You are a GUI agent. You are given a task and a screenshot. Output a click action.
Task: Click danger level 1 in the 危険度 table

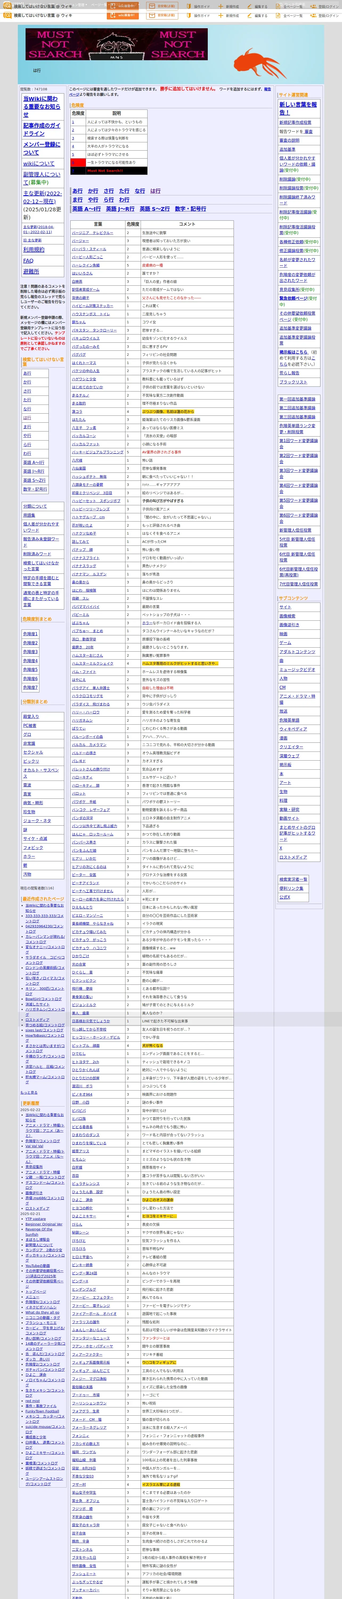73,122
